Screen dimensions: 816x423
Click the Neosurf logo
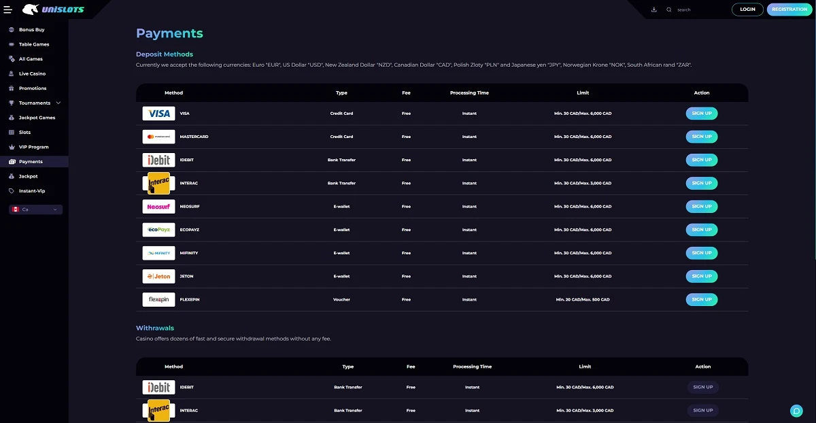tap(158, 206)
